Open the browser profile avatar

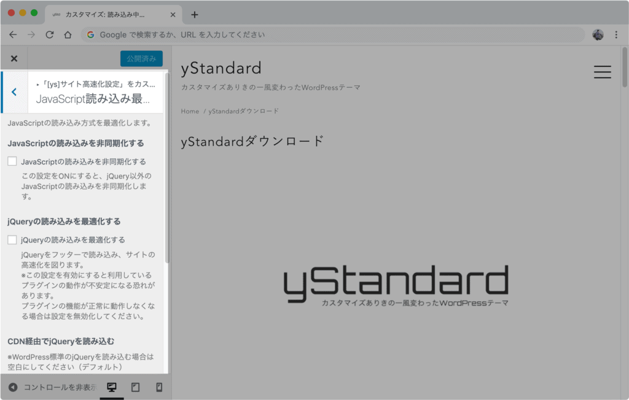[x=598, y=35]
